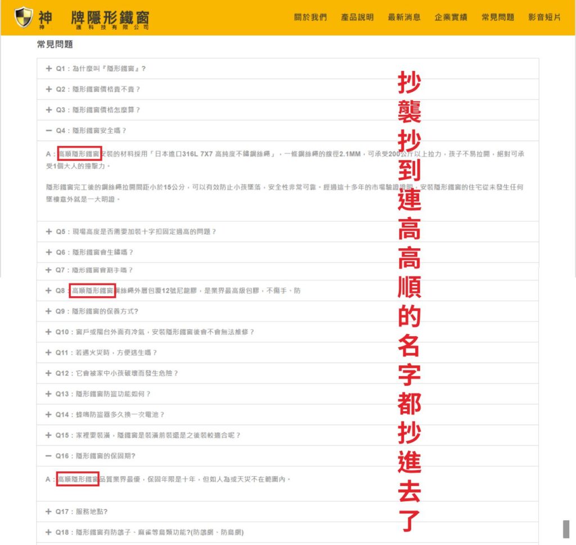The image size is (576, 545).
Task: Click the vertical scrollbar thumb at right
Action: [x=566, y=529]
